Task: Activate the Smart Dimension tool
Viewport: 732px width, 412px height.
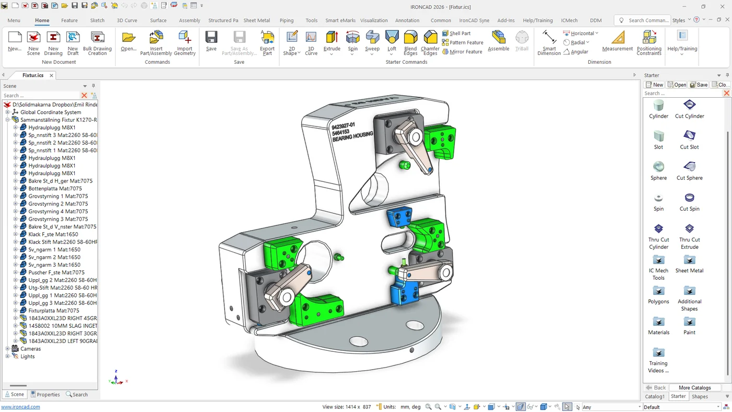Action: point(549,43)
